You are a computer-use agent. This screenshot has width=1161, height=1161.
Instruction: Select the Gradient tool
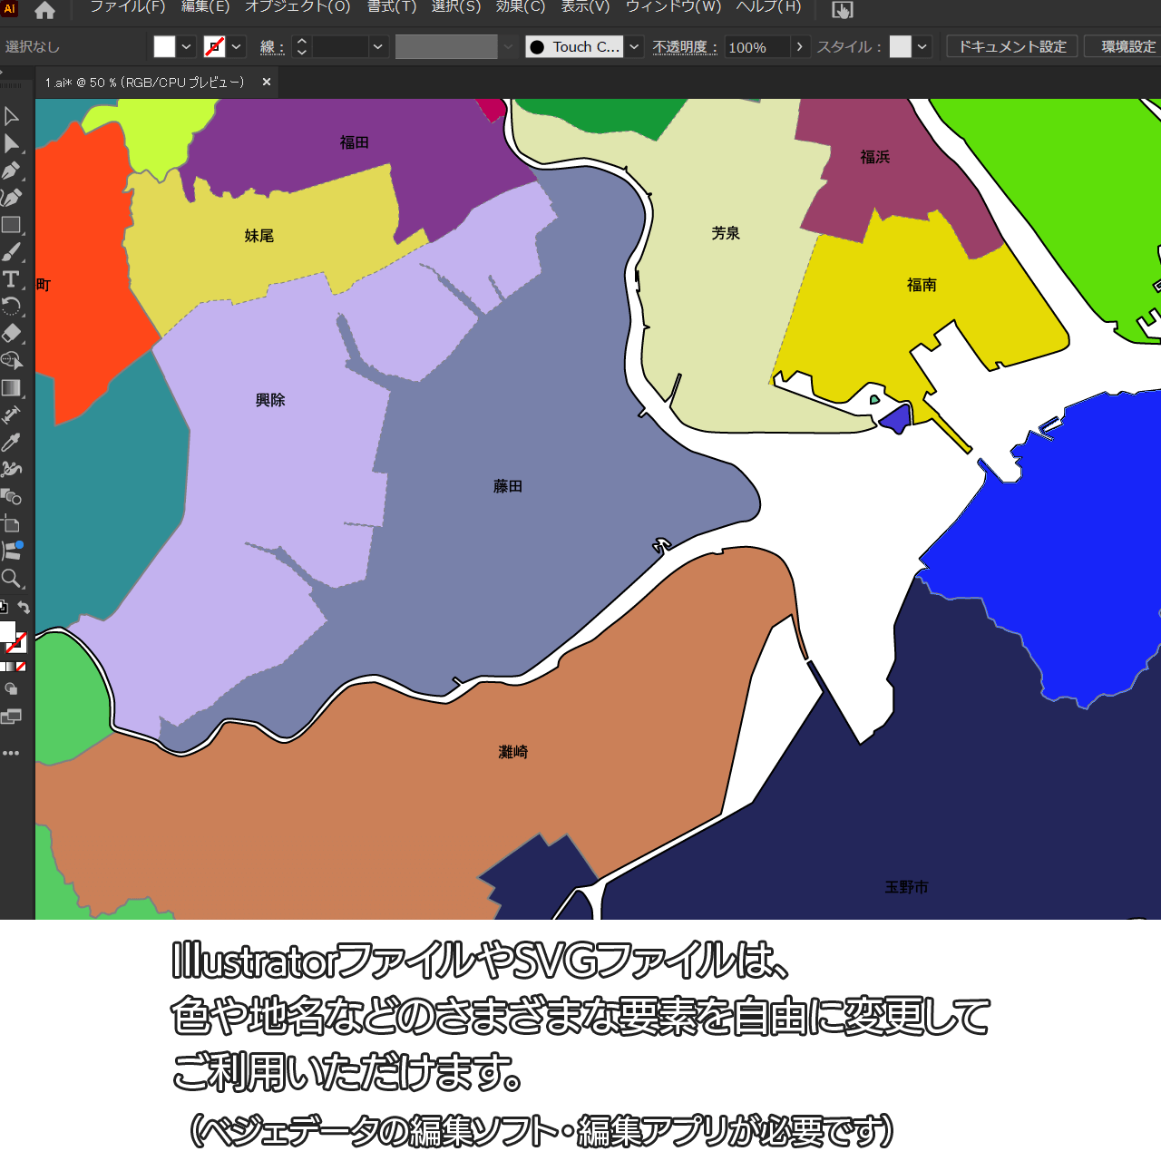click(x=11, y=388)
